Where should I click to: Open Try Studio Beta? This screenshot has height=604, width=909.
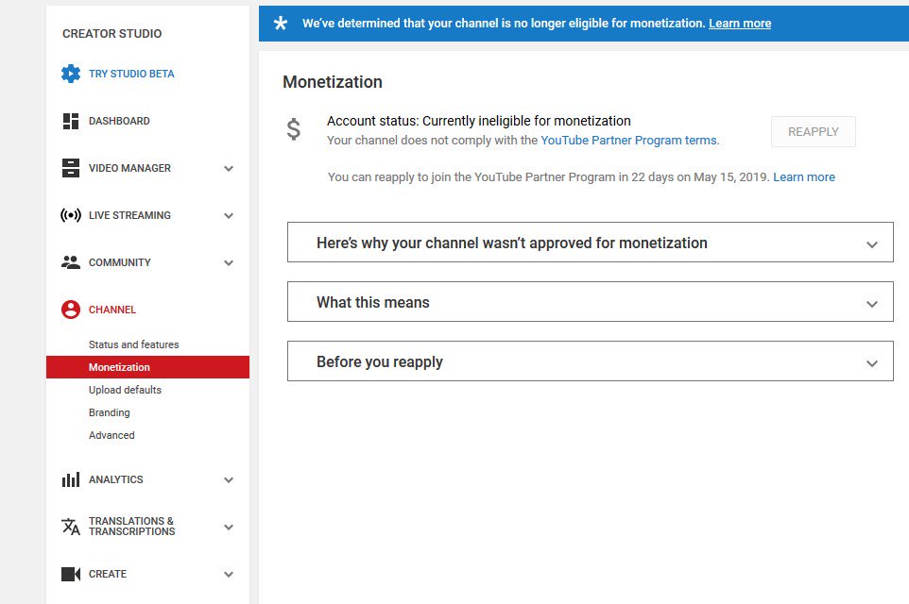[x=131, y=74]
